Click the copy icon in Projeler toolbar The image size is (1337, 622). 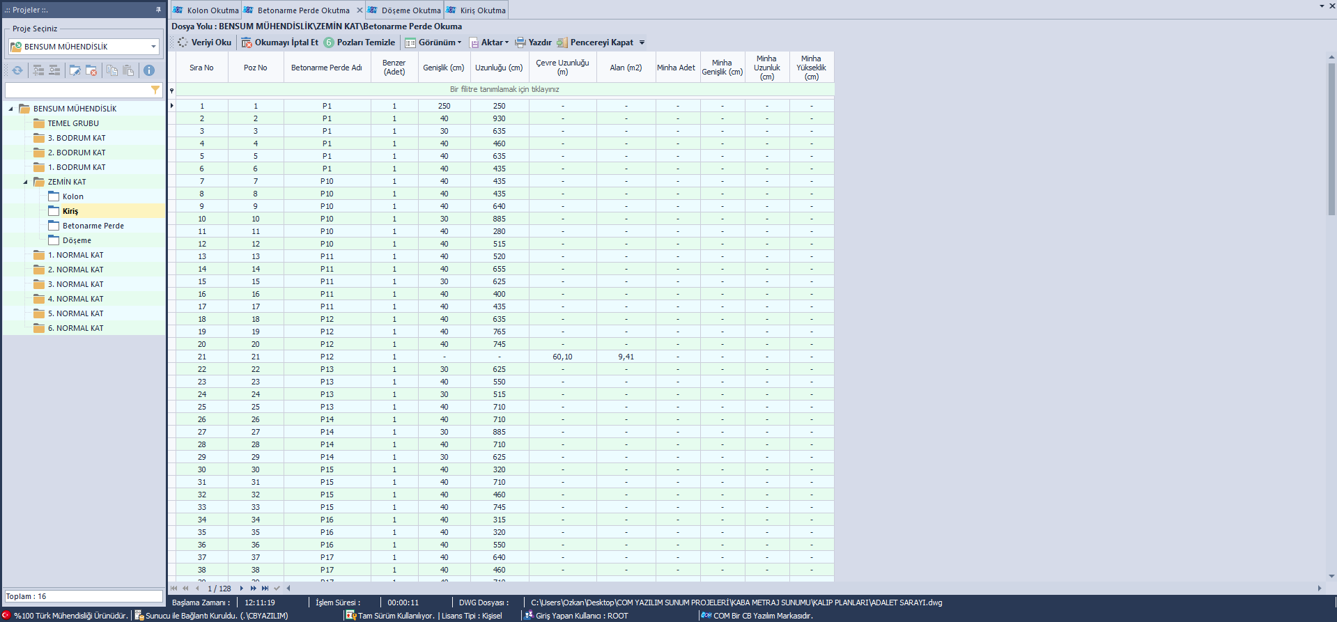point(112,70)
